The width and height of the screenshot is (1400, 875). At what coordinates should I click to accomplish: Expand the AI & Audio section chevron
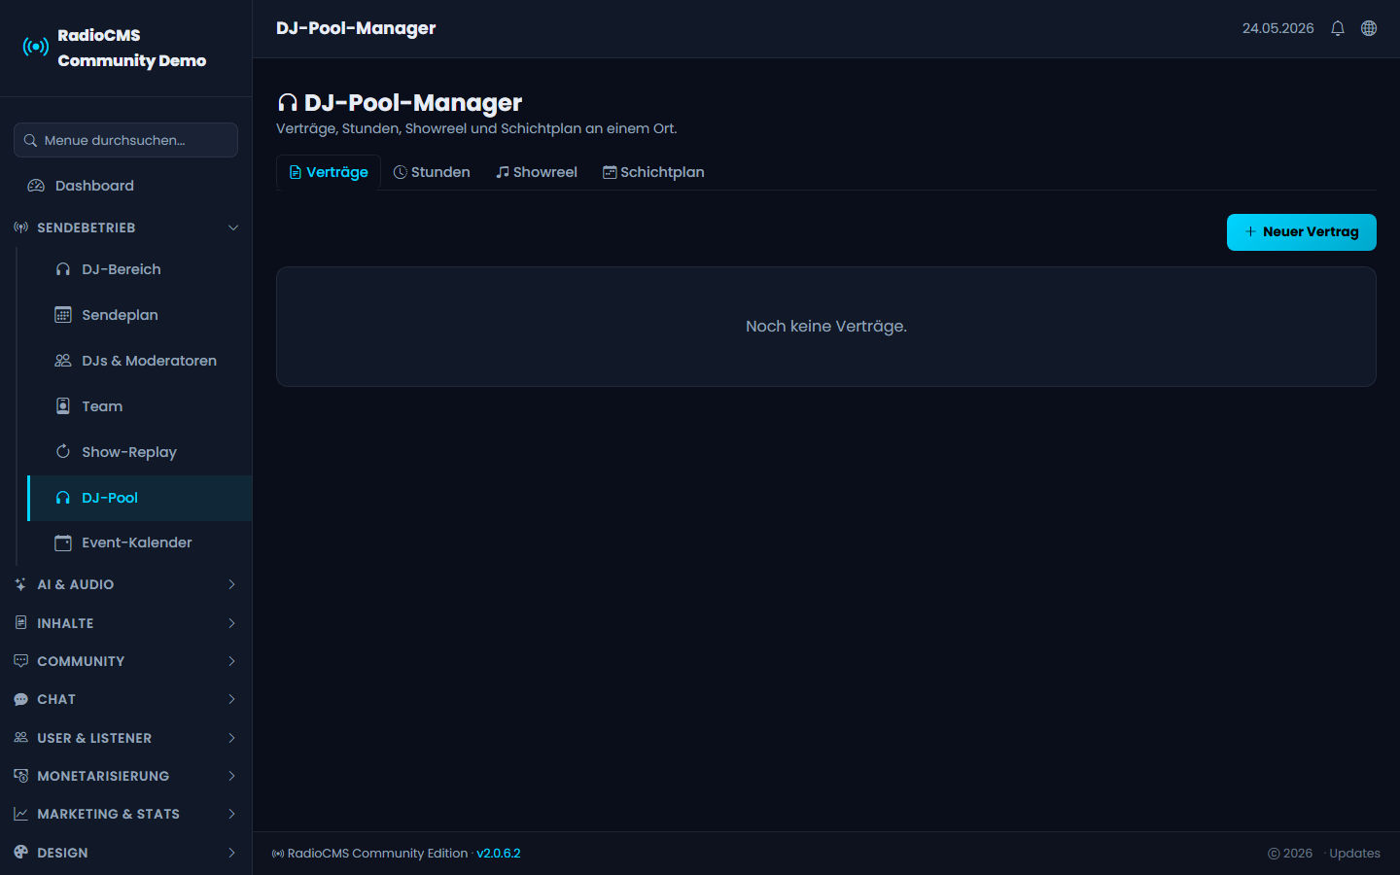pos(231,584)
